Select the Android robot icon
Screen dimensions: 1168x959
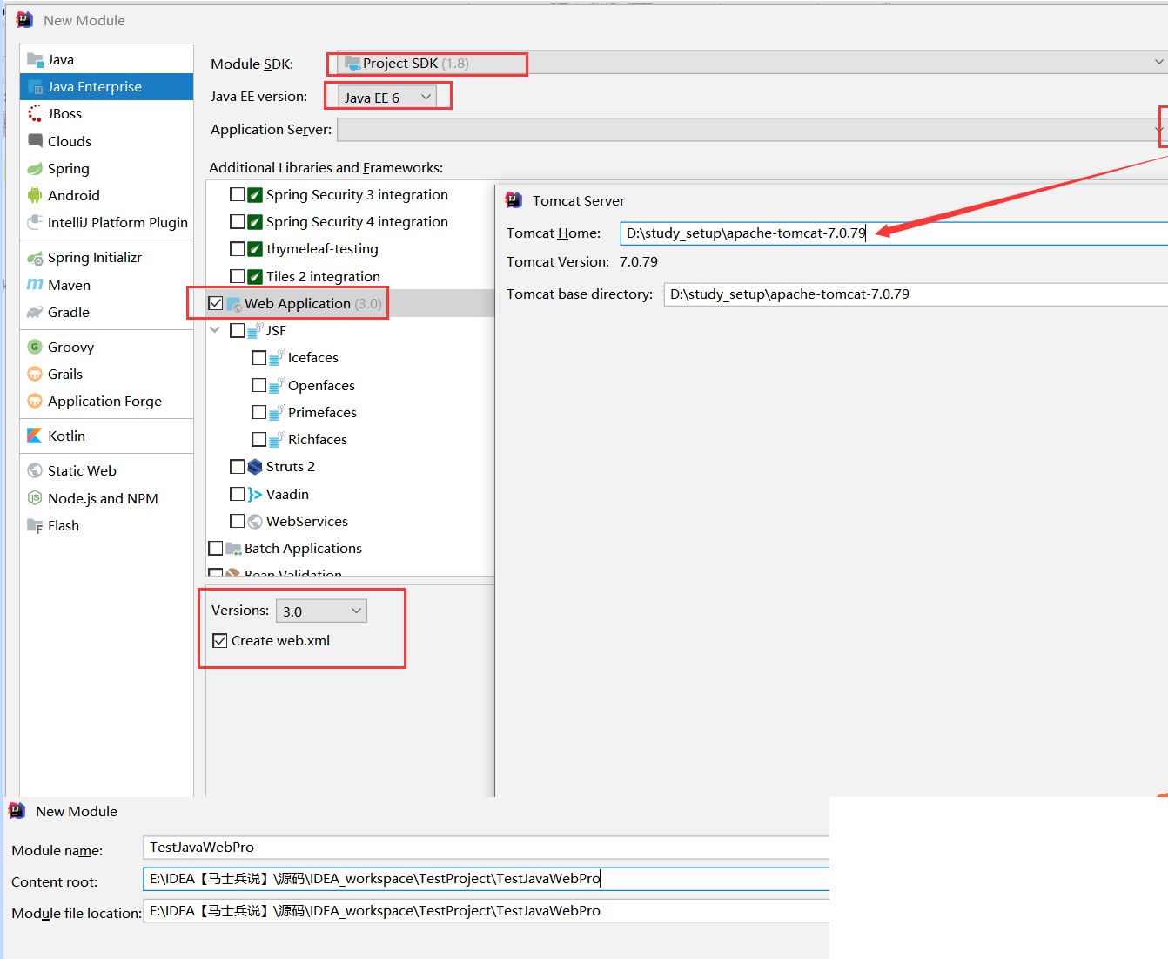pos(35,195)
